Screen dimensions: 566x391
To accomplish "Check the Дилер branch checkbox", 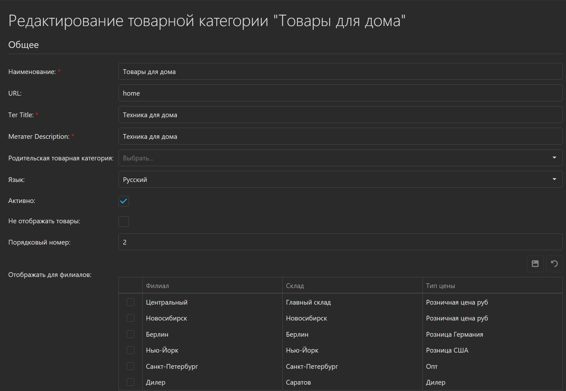I will pyautogui.click(x=131, y=382).
